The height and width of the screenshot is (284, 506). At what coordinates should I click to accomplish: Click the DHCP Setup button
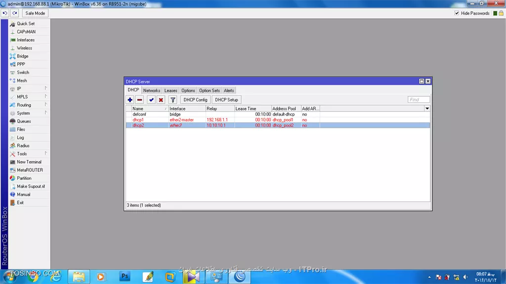(x=226, y=100)
